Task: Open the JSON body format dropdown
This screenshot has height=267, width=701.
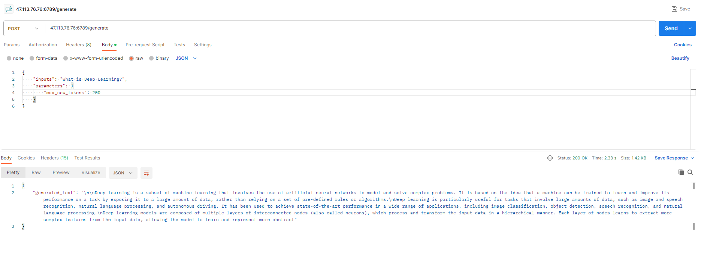Action: tap(186, 58)
